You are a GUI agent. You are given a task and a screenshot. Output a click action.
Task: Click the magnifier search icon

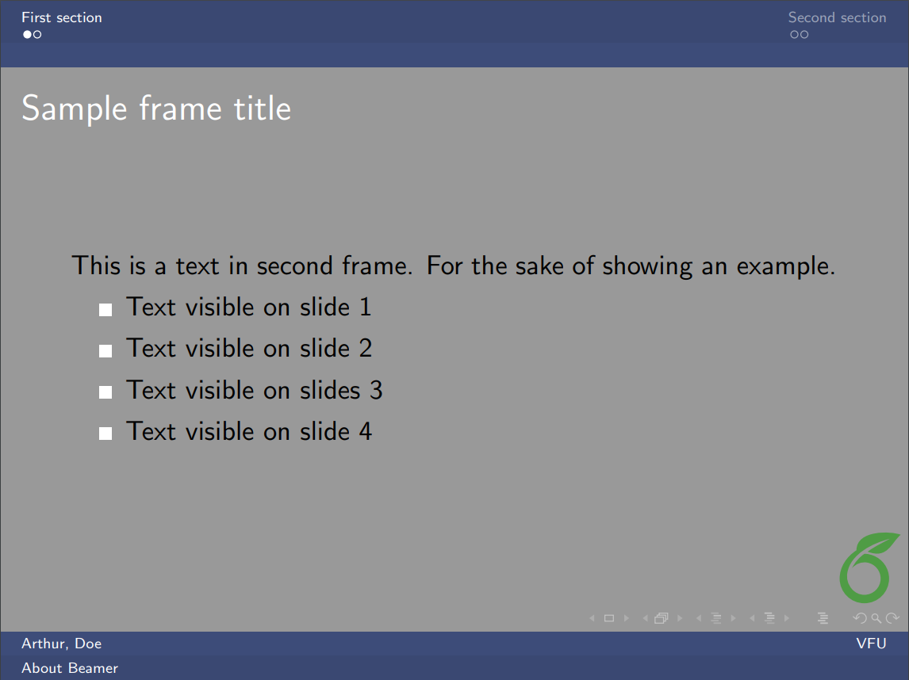coord(876,618)
